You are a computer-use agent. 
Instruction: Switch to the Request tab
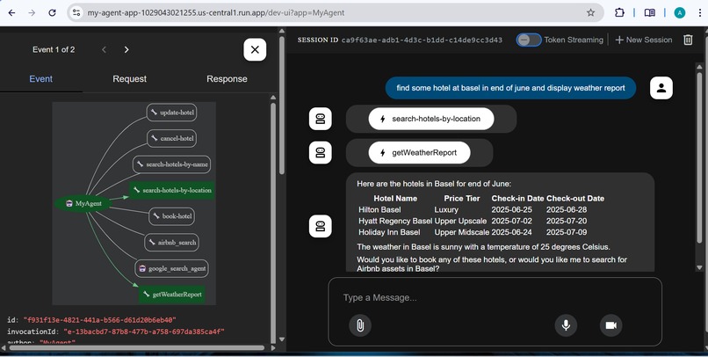(x=130, y=78)
